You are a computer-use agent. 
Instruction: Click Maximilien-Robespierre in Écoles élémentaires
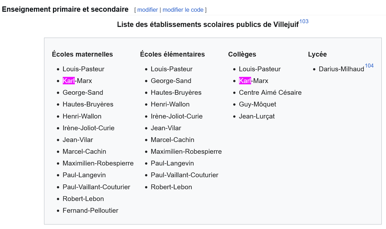186,152
